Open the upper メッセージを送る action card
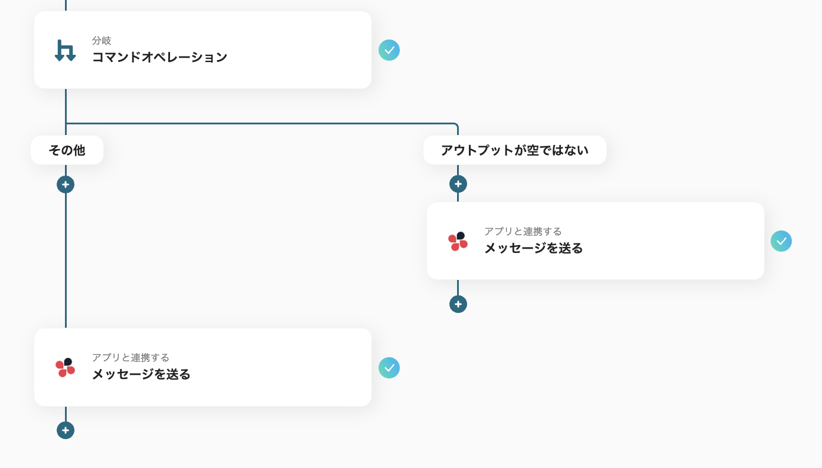Viewport: 822px width, 468px height. pyautogui.click(x=595, y=240)
